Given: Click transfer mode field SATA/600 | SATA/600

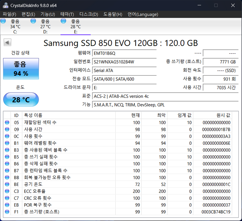Looking at the screenshot, I should pyautogui.click(x=124, y=79).
